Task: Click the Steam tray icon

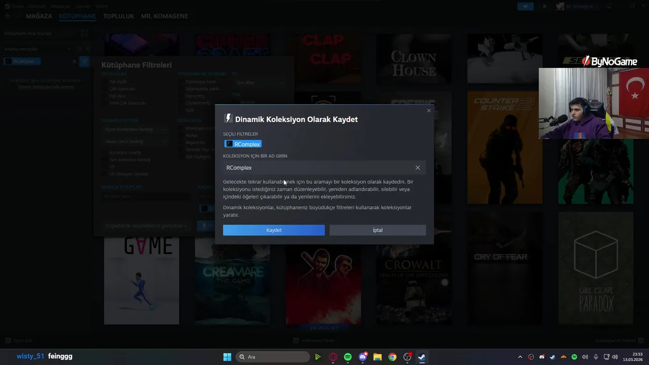Action: (553, 357)
